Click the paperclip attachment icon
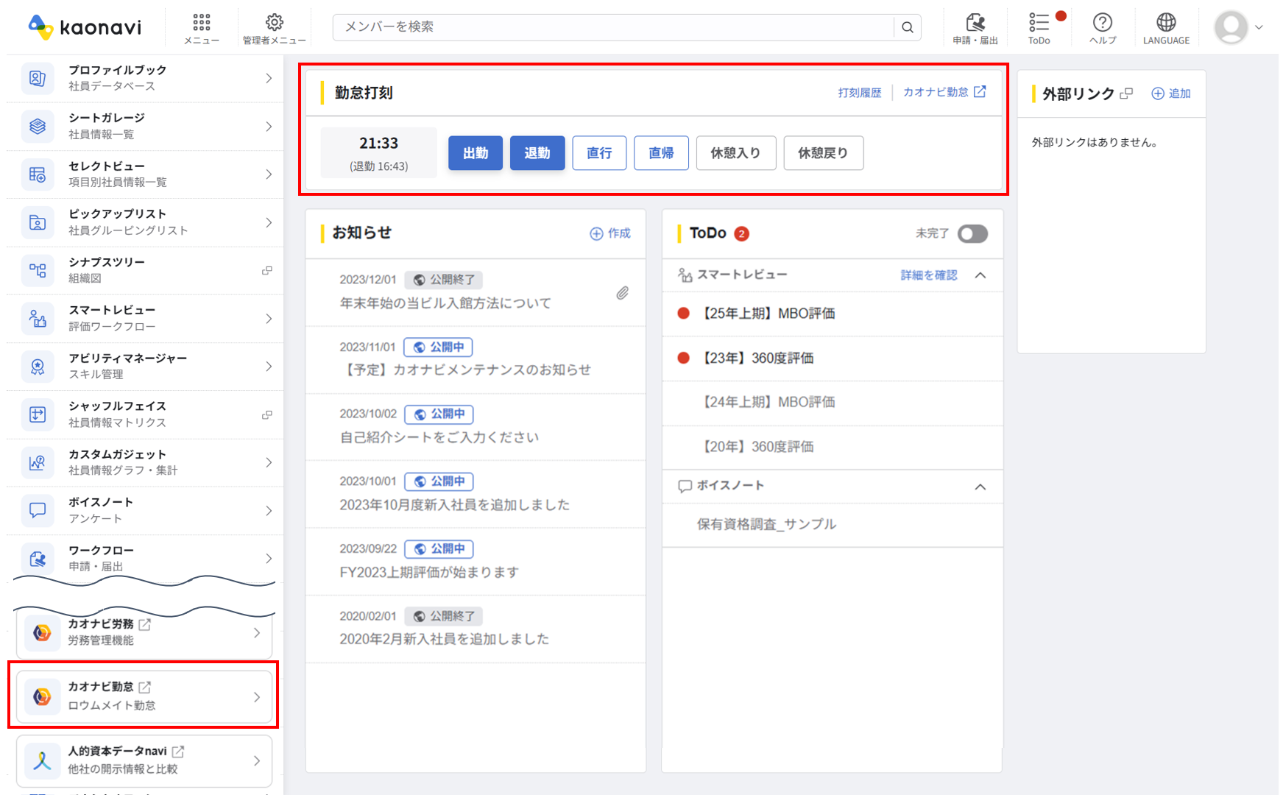The height and width of the screenshot is (795, 1283). pyautogui.click(x=622, y=293)
